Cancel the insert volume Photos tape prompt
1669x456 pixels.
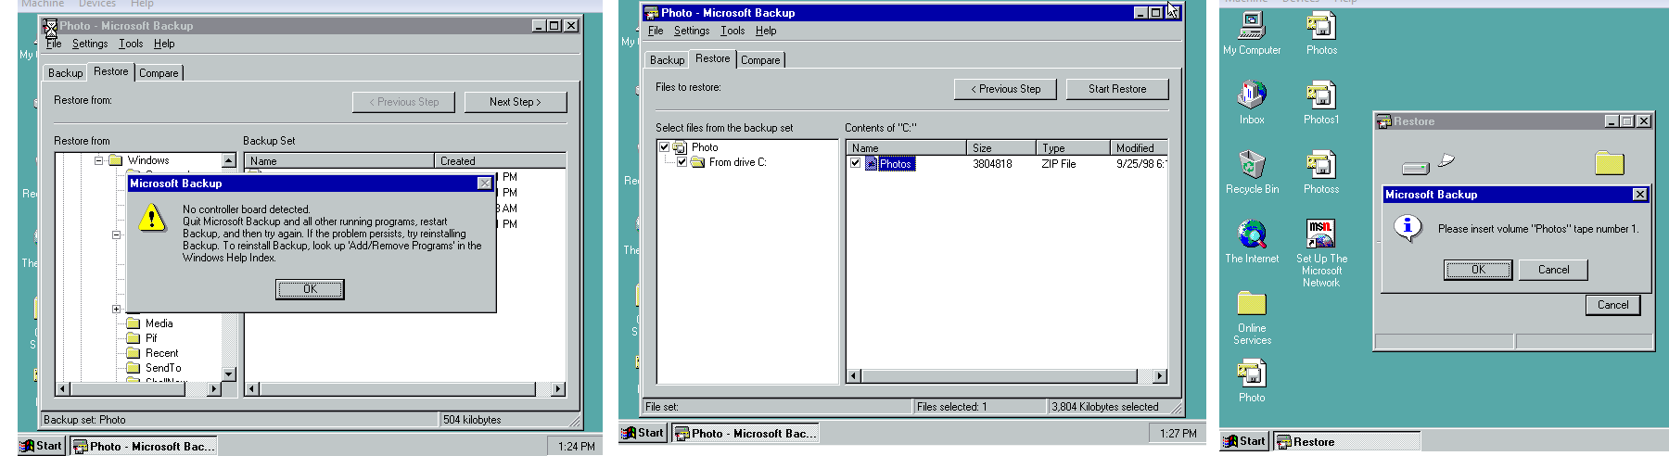pos(1553,270)
